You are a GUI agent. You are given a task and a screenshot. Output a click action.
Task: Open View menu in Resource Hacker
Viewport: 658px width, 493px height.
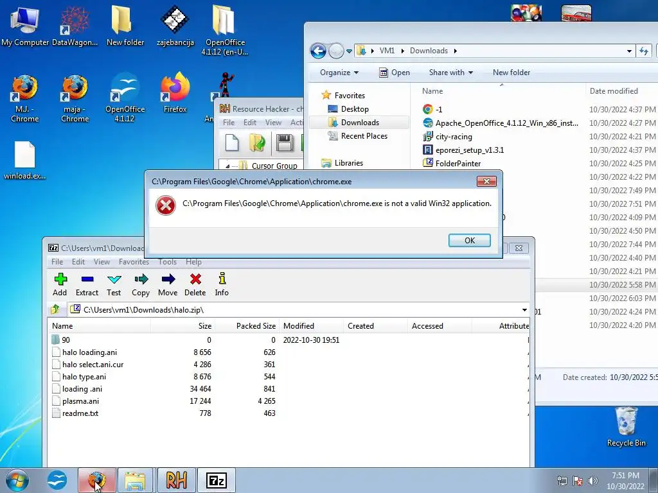(x=273, y=123)
